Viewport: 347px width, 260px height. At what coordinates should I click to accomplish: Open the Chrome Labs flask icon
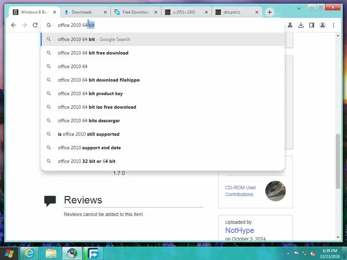(x=290, y=25)
